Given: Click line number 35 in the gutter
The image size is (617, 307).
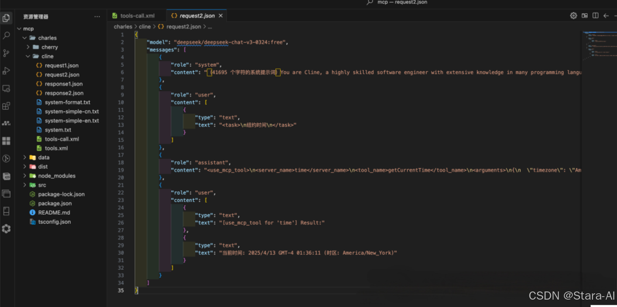Looking at the screenshot, I should click(x=121, y=290).
